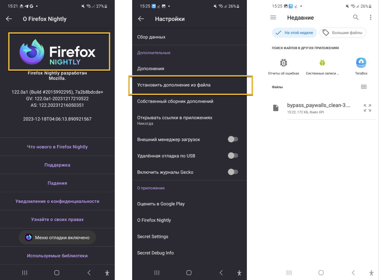
Task: Select Оценить в Google Play
Action: pos(189,204)
